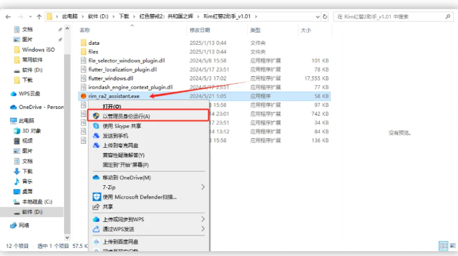The width and height of the screenshot is (458, 256).
Task: Sort files by the 修改日期 column
Action: (200, 30)
